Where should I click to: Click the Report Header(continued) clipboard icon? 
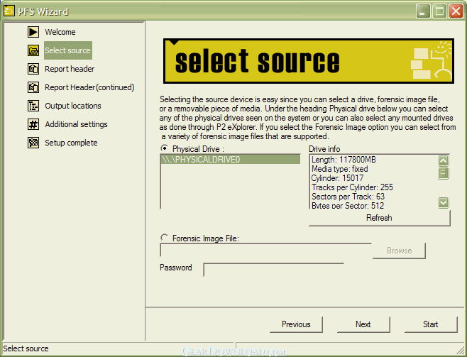pyautogui.click(x=33, y=87)
